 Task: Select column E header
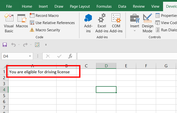point(126,66)
